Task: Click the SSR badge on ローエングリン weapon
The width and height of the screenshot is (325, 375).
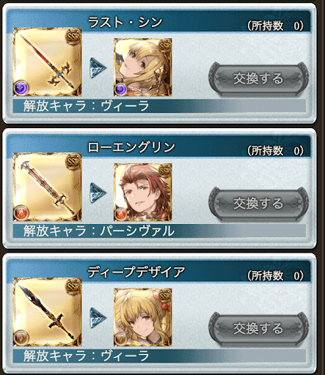Action: [x=73, y=162]
